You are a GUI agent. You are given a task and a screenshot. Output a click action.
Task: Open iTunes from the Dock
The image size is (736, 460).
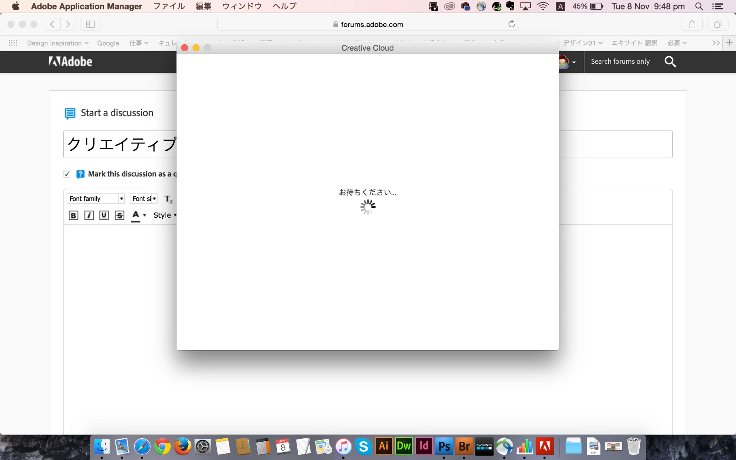(x=343, y=446)
